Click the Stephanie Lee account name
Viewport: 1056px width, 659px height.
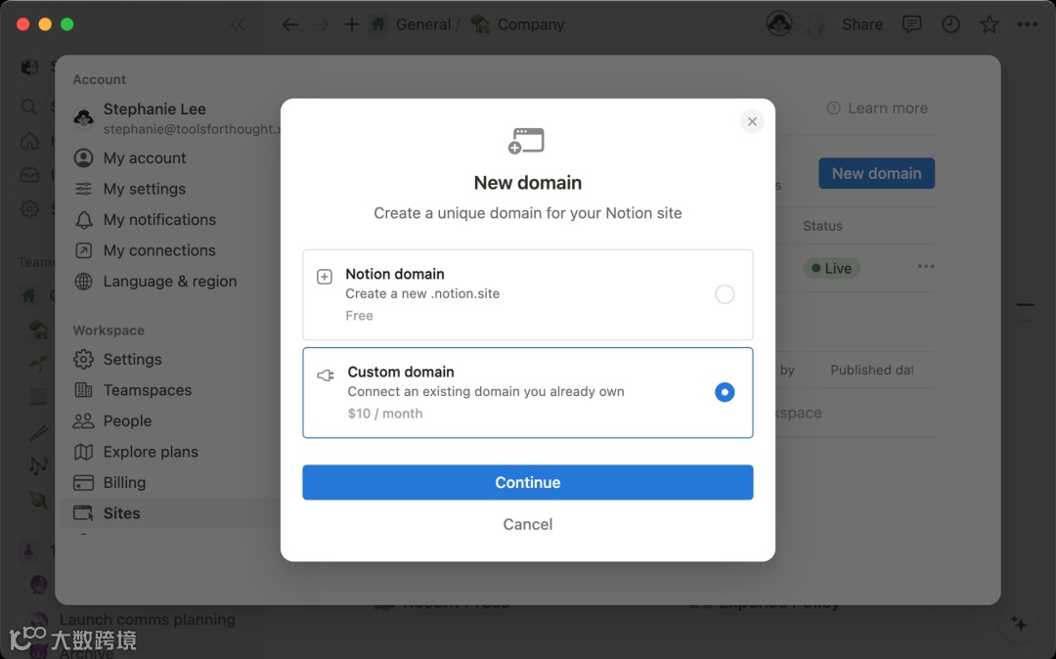154,110
